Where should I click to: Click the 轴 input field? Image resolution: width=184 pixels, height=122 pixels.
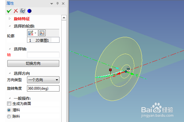click(x=43, y=55)
